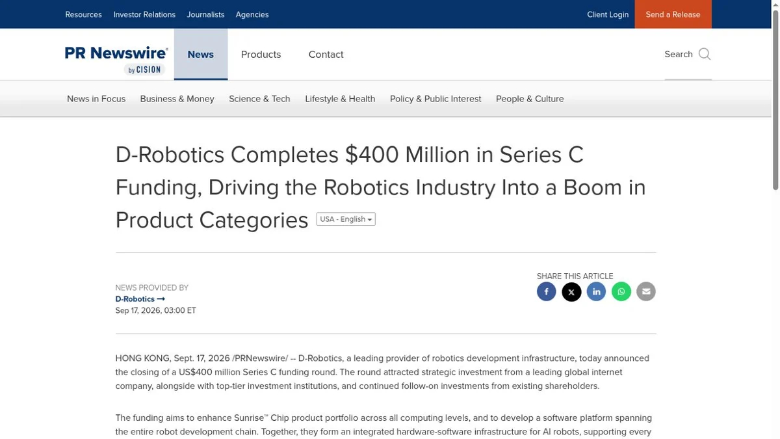Click the NEWS PROVIDED BY label
The width and height of the screenshot is (780, 439).
coord(151,287)
